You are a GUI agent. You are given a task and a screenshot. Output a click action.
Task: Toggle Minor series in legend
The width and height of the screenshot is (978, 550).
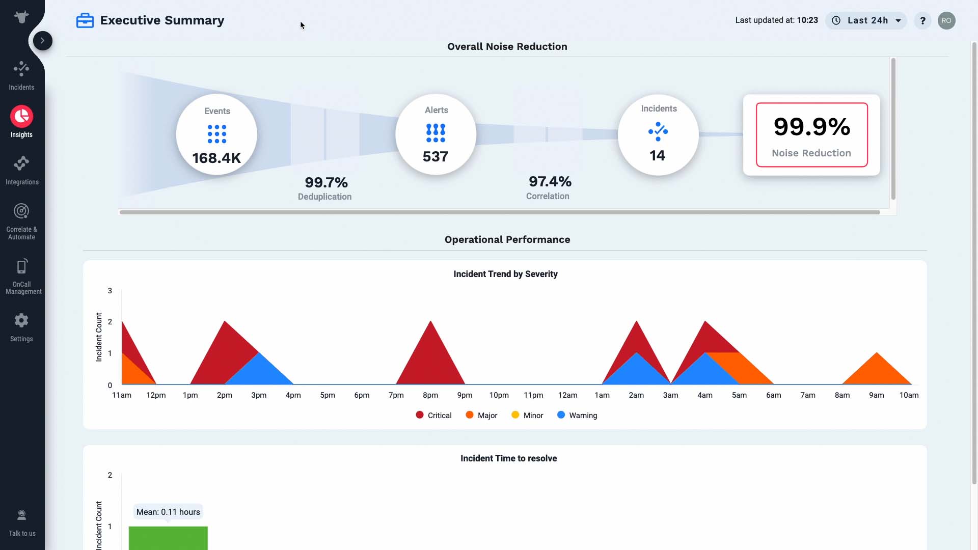(527, 415)
